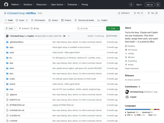Expand the Resources menu
This screenshot has width=164, height=123.
43,5
